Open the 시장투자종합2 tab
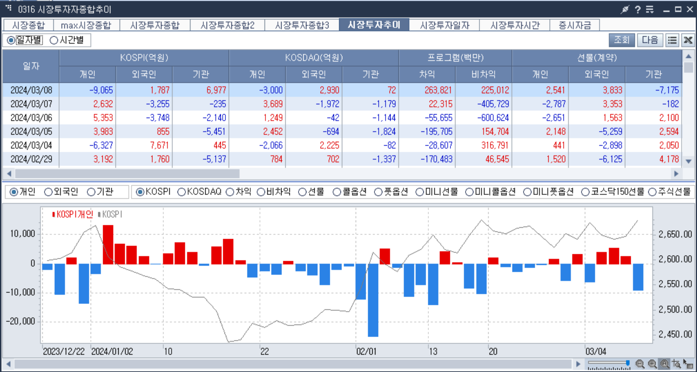Screen dimensions: 697x372 (227, 25)
